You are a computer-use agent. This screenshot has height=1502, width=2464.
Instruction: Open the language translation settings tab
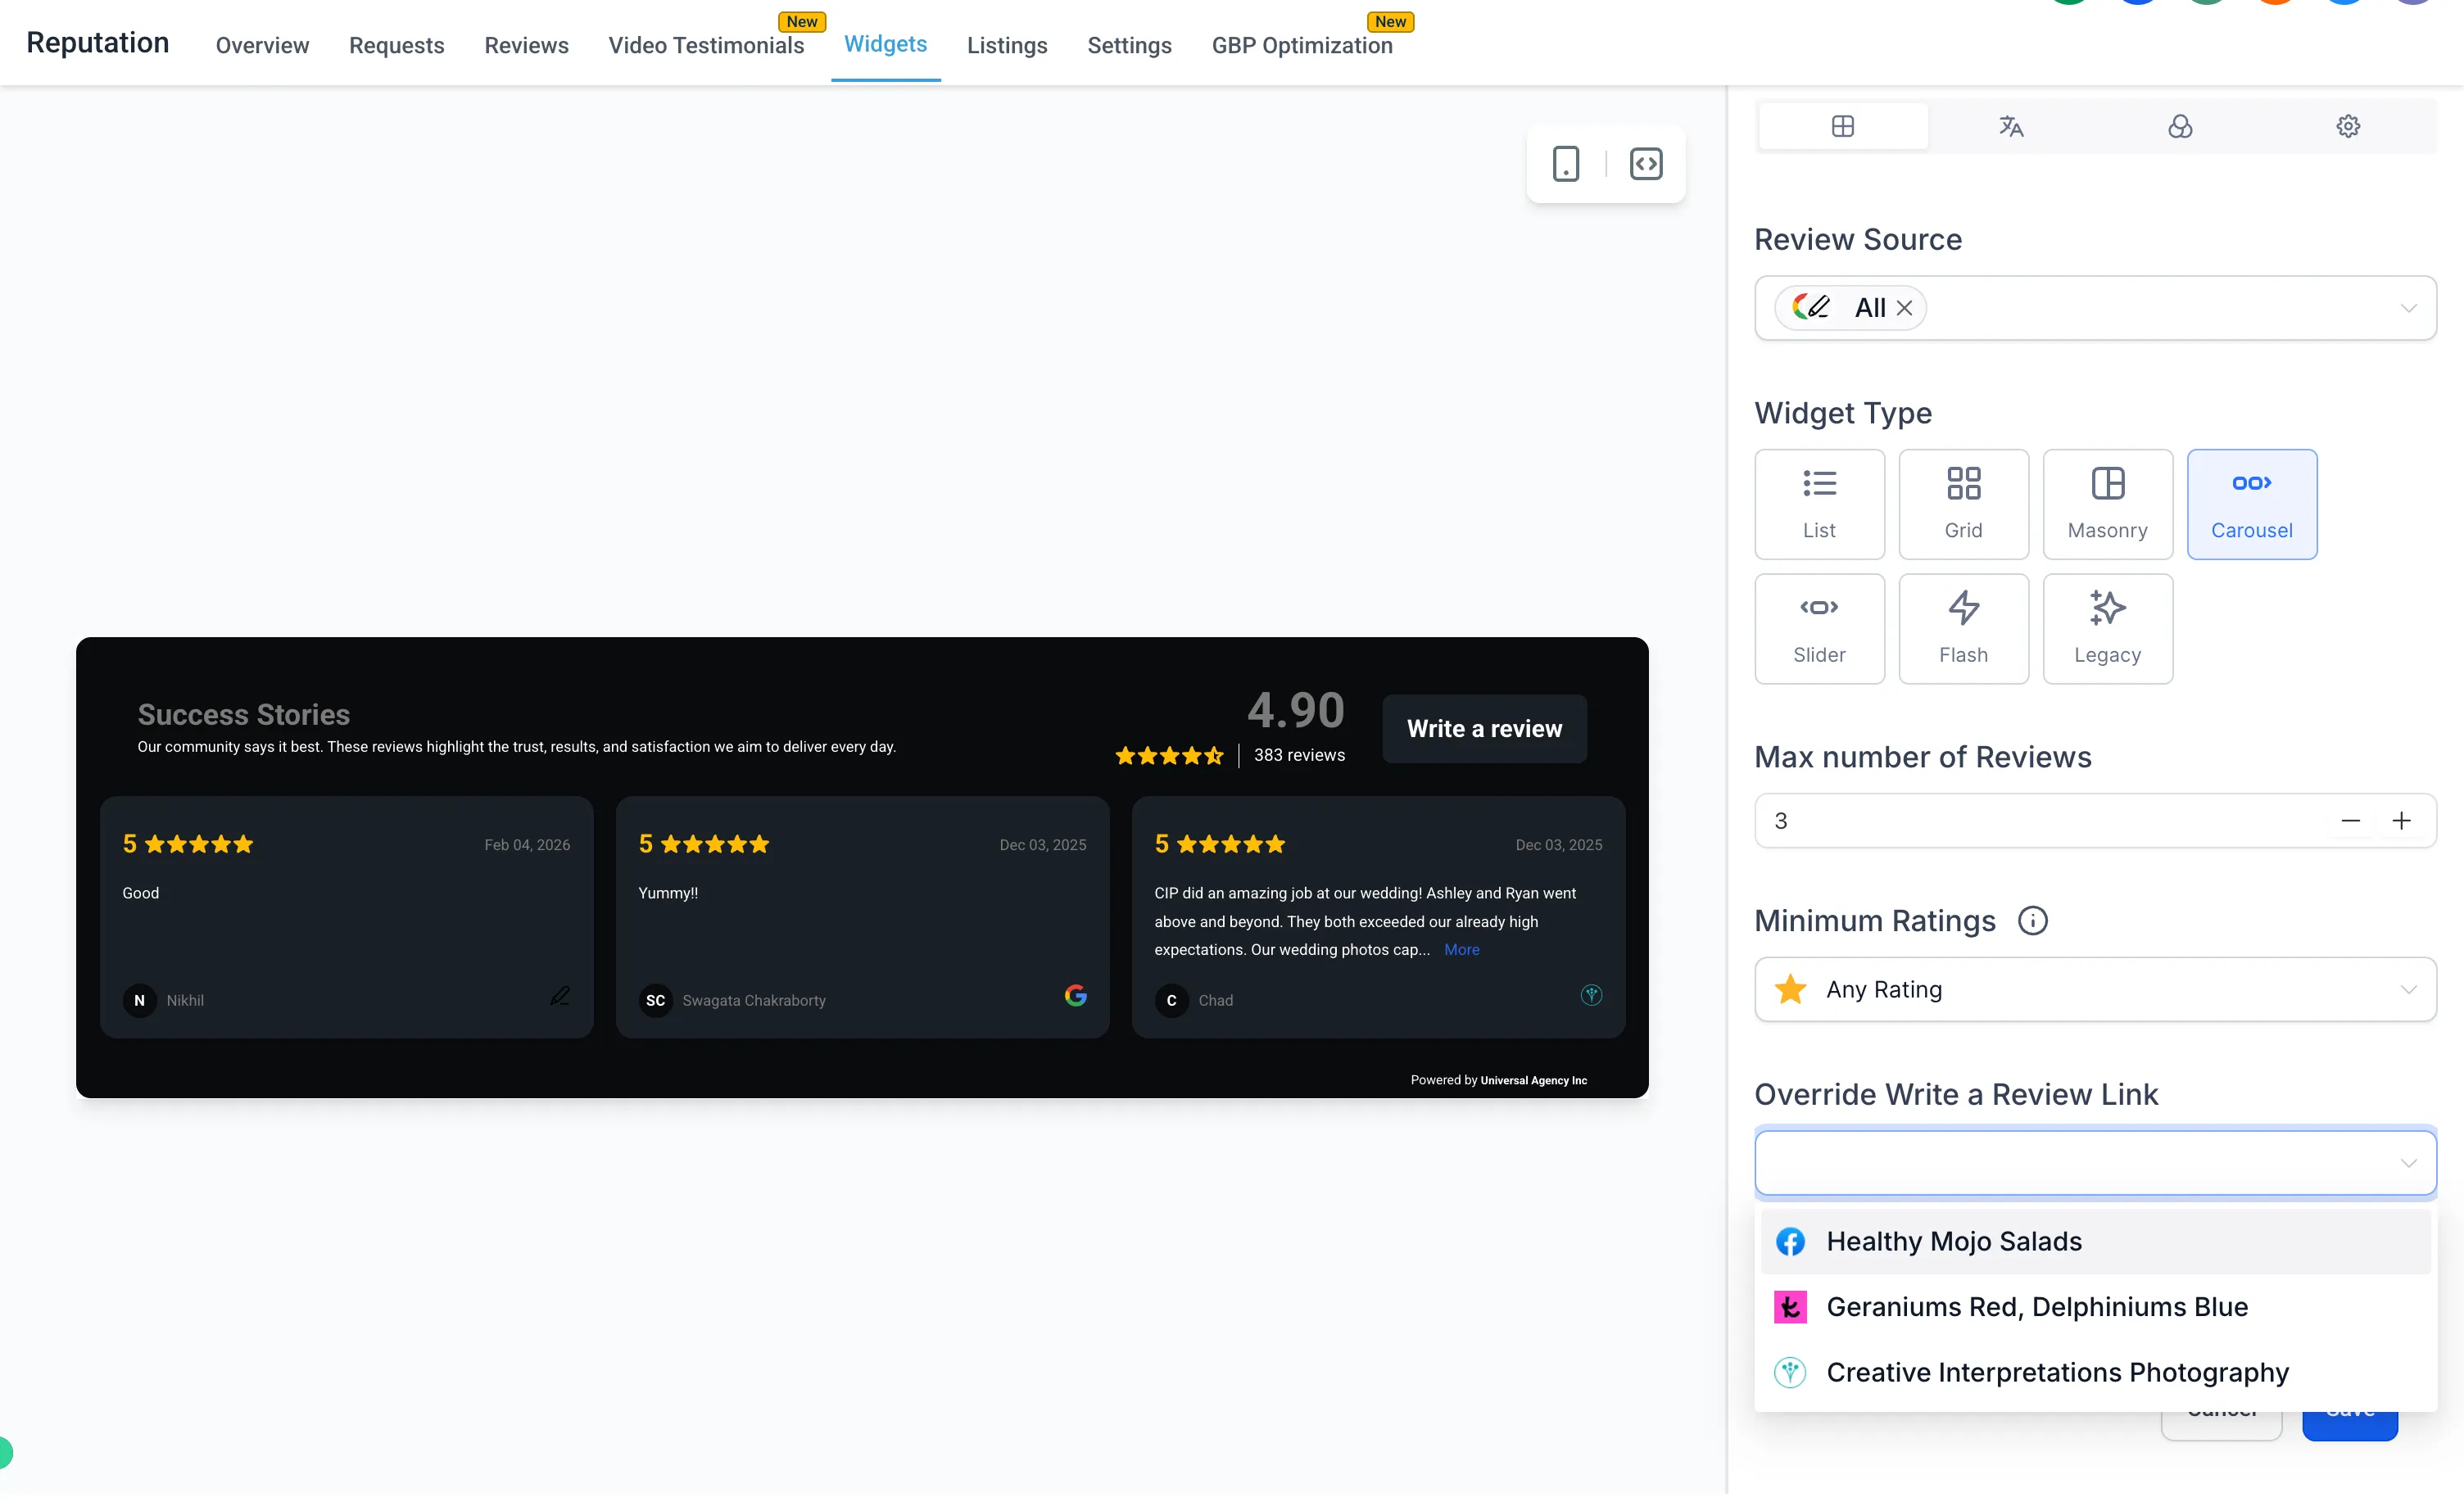pyautogui.click(x=2010, y=126)
